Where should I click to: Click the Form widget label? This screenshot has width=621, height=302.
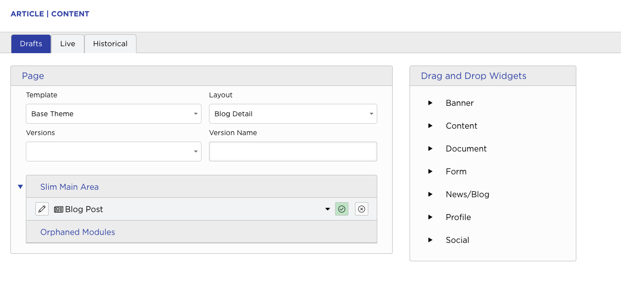click(x=456, y=171)
